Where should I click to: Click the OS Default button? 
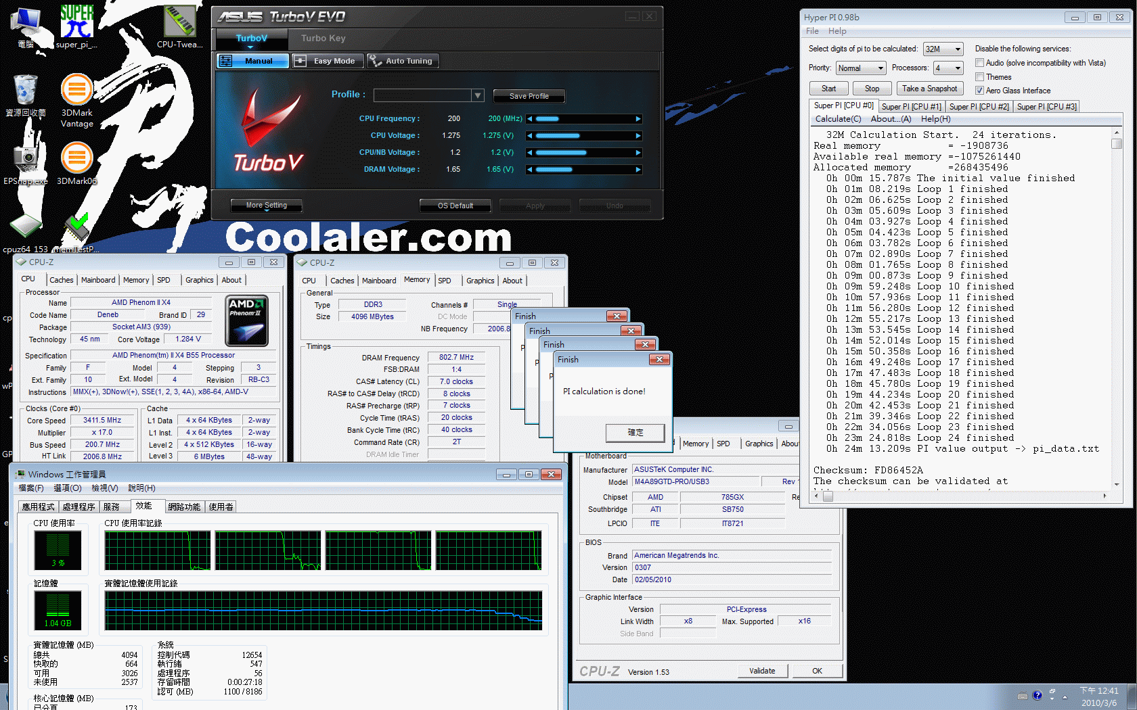(455, 206)
